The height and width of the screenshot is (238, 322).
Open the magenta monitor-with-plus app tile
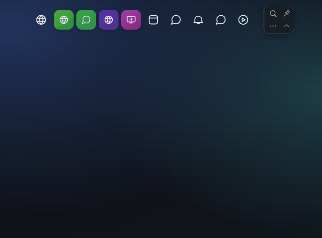click(x=131, y=20)
